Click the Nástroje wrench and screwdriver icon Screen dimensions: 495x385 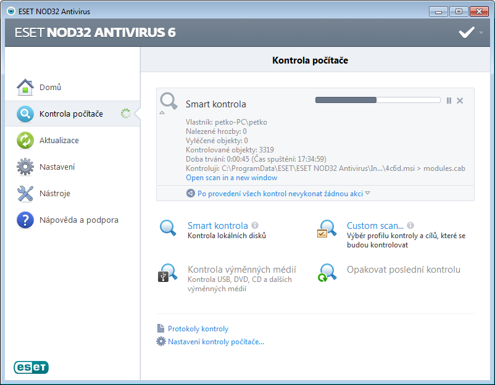[25, 193]
